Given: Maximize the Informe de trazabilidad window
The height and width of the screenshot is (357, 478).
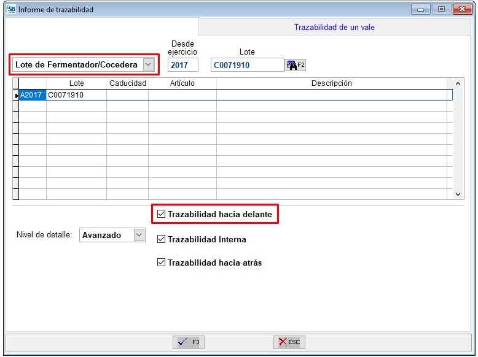Looking at the screenshot, I should (441, 9).
